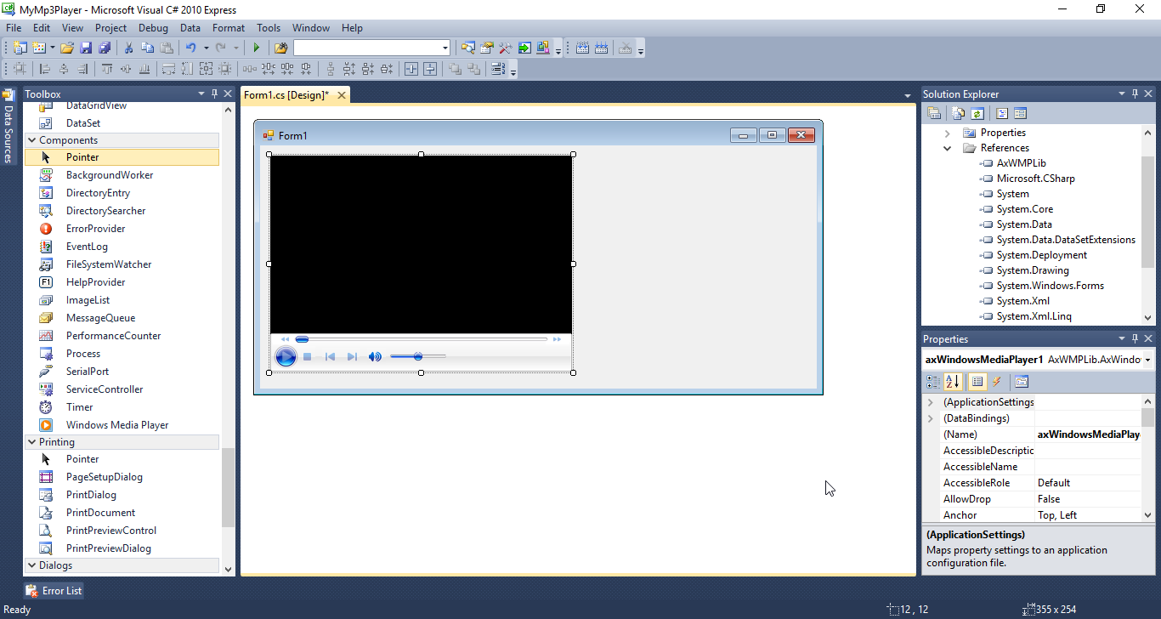Click the Save All toolbar icon
The width and height of the screenshot is (1161, 619).
click(105, 48)
